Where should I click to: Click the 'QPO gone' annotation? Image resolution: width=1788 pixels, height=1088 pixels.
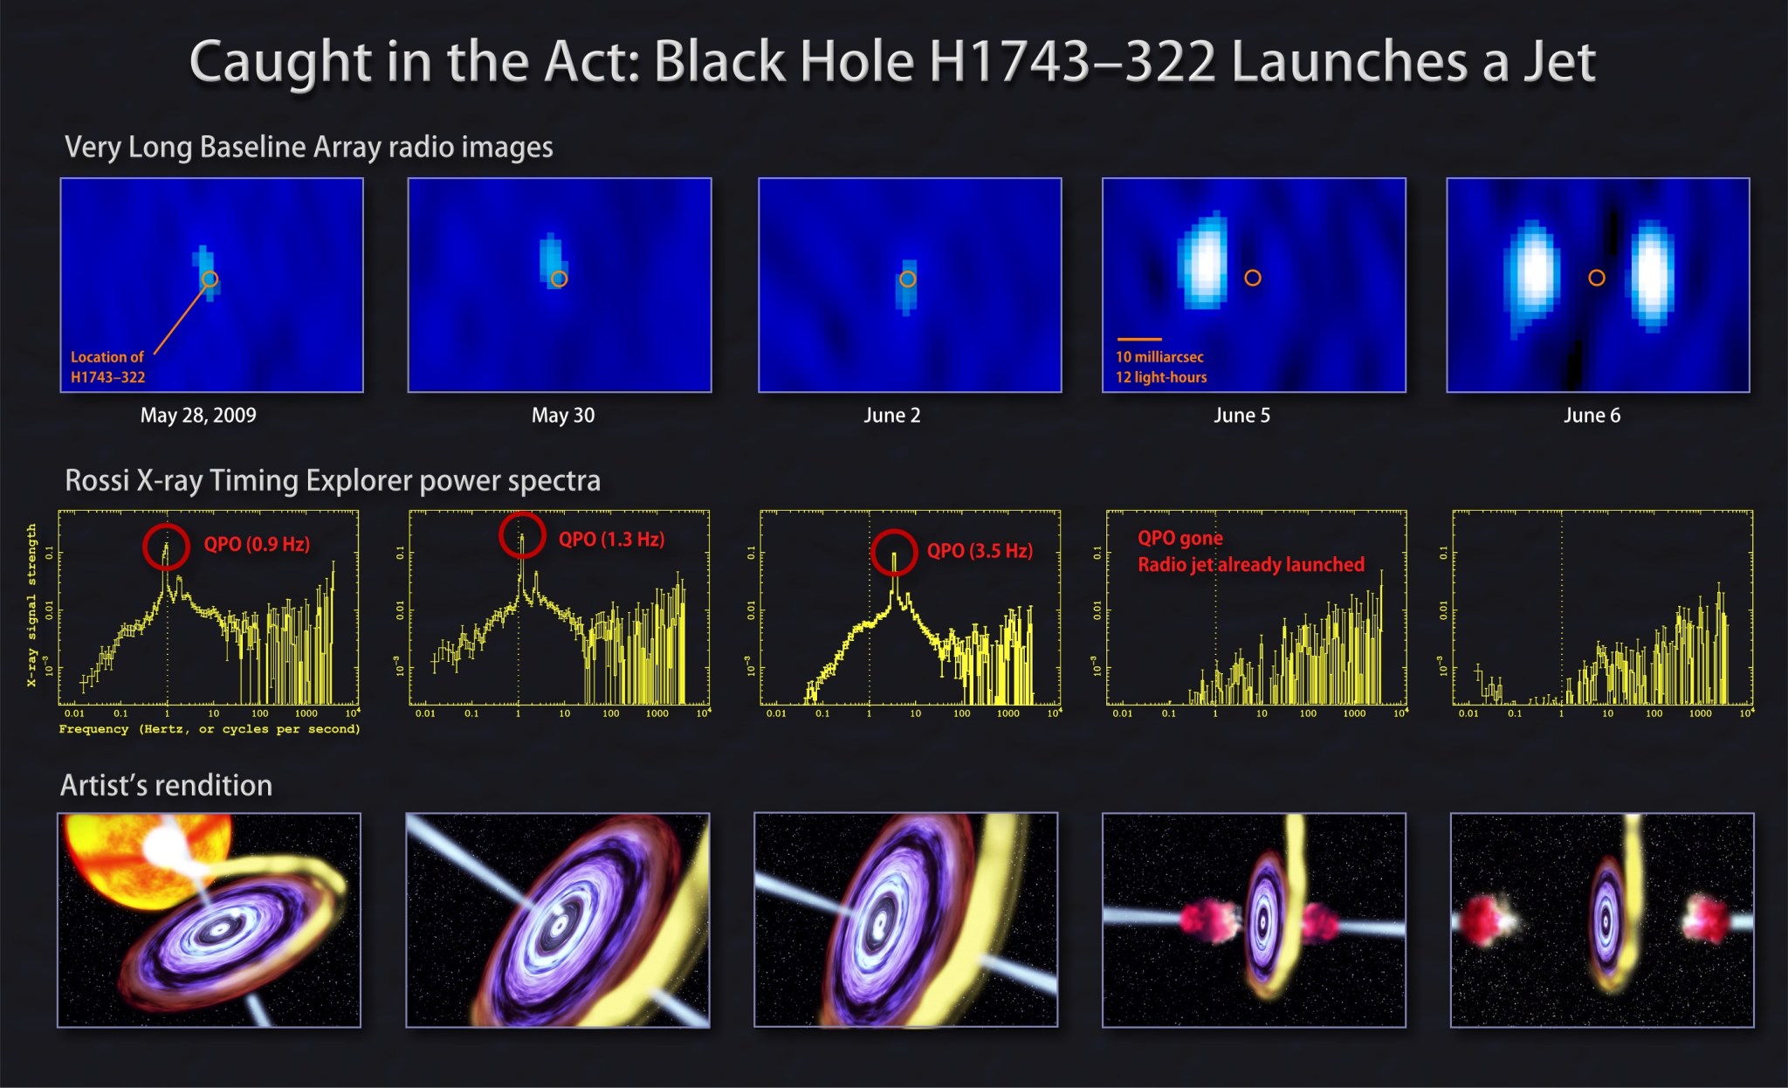click(x=1180, y=538)
